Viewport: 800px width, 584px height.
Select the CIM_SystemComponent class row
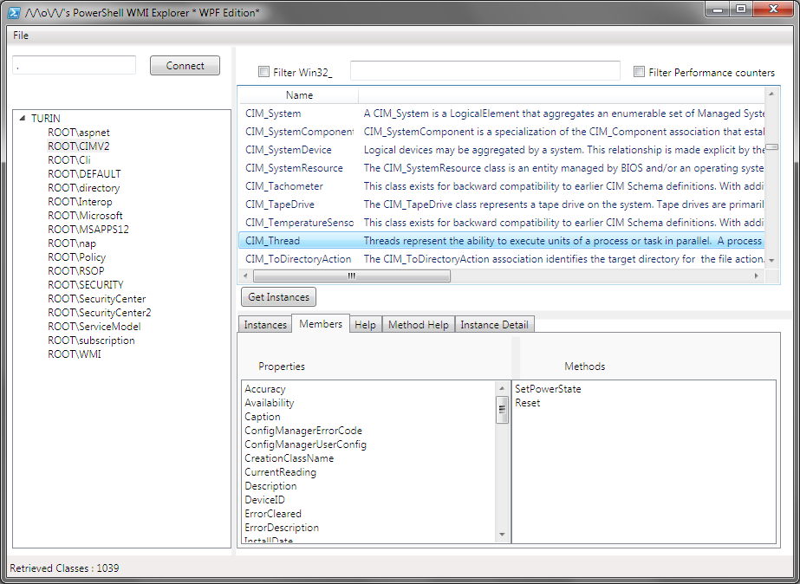[502, 132]
